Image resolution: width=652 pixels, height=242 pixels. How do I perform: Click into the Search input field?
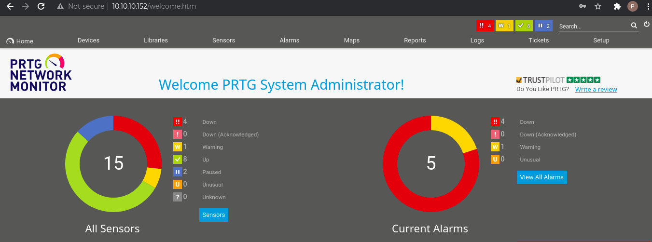594,26
